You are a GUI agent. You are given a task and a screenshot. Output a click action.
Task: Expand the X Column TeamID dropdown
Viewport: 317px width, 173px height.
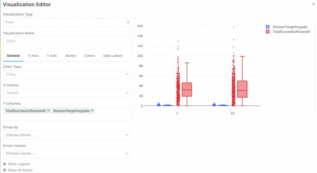click(67, 93)
